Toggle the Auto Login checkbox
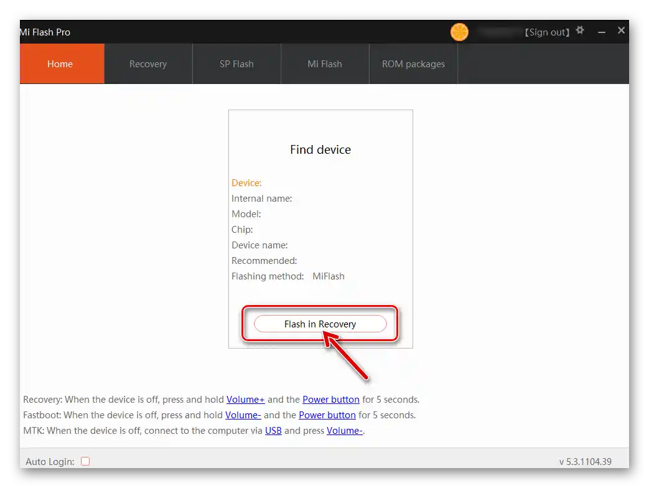649x488 pixels. (85, 461)
